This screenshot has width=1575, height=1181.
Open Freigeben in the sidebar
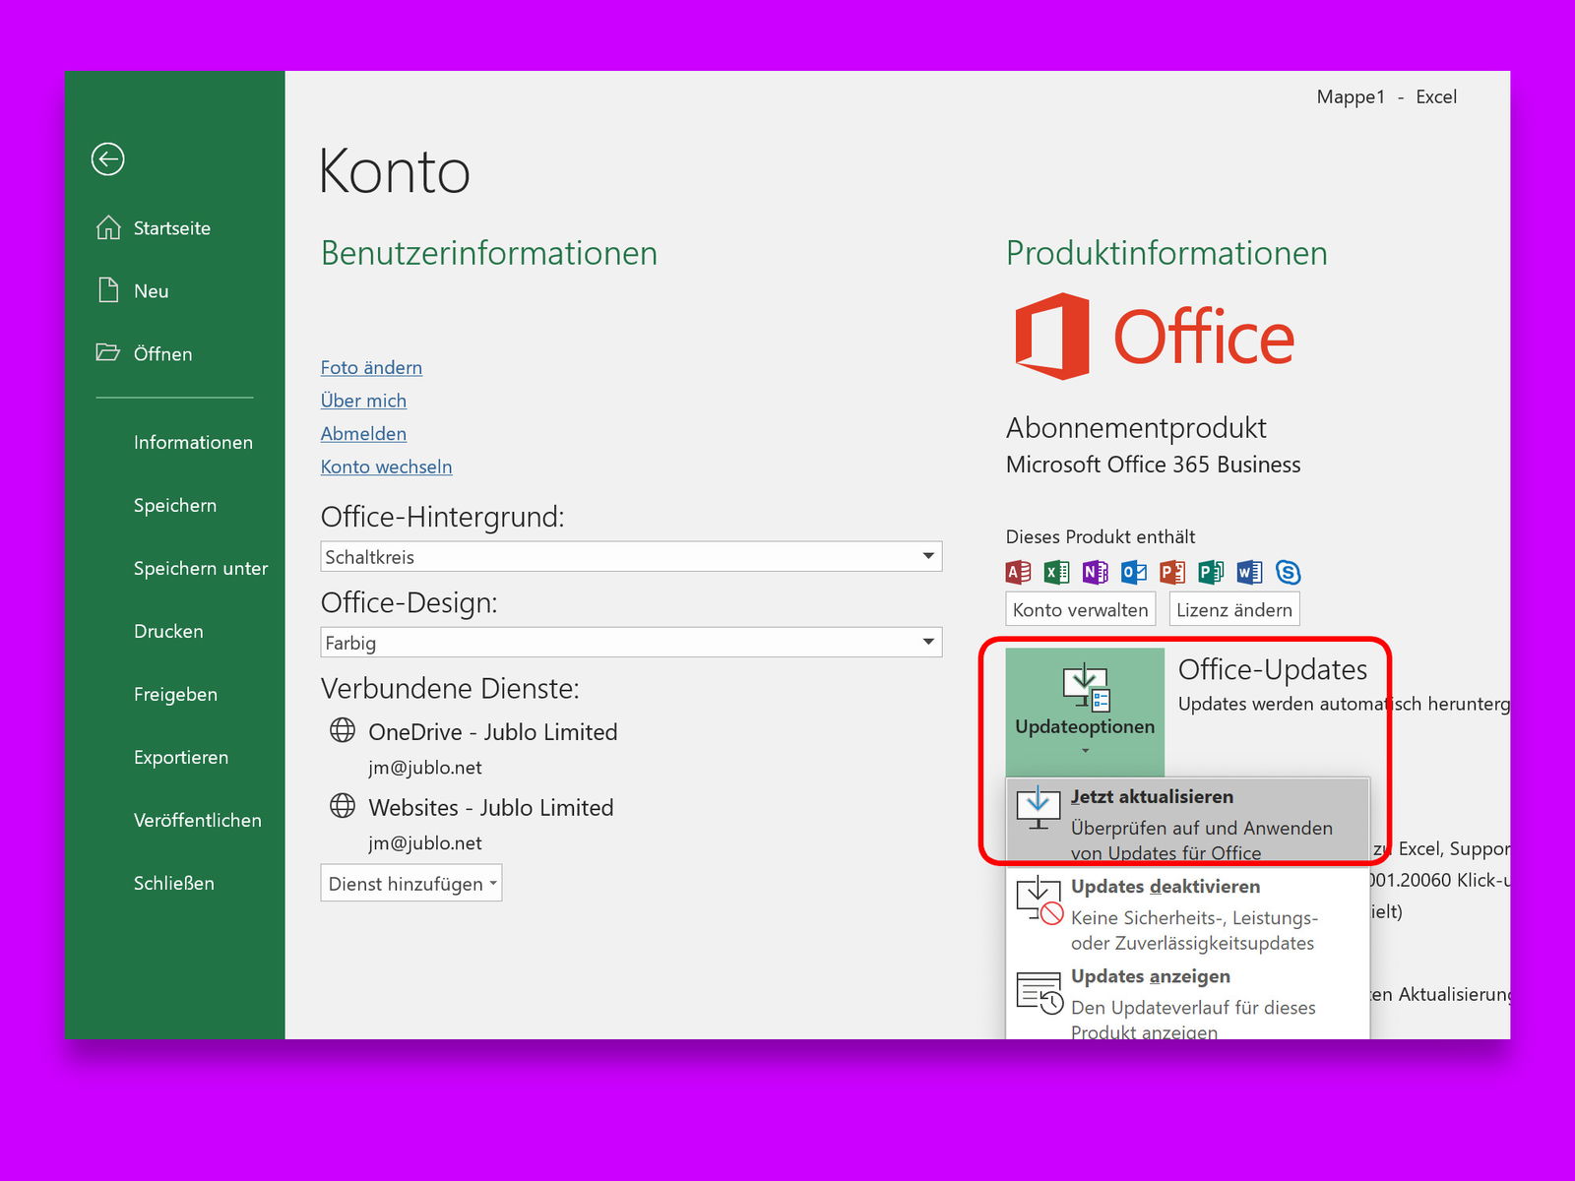(175, 694)
